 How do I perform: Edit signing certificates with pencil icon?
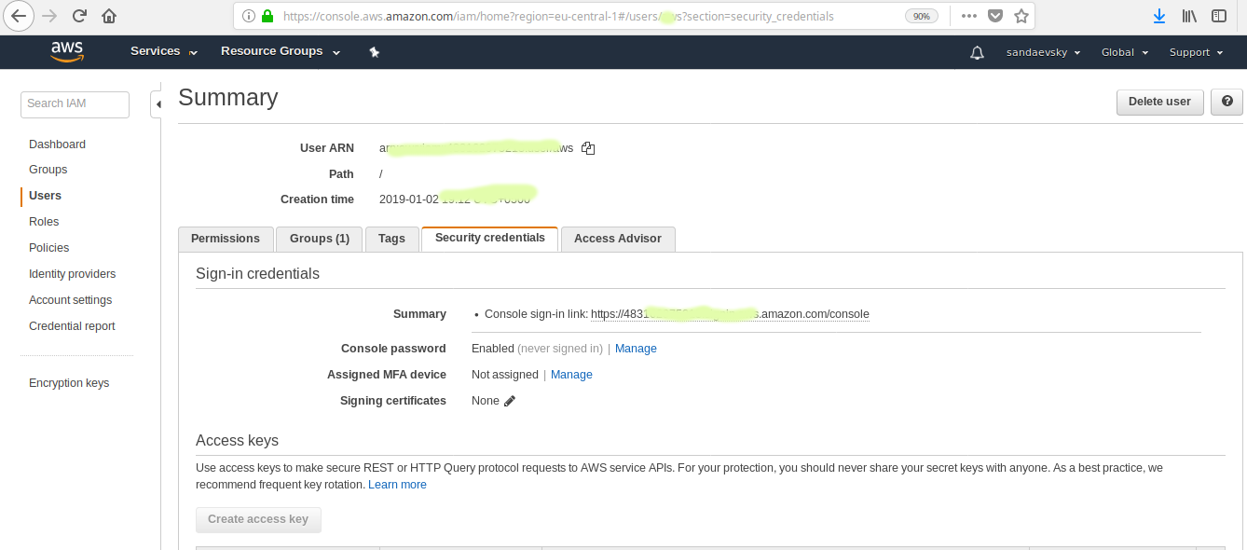coord(510,401)
